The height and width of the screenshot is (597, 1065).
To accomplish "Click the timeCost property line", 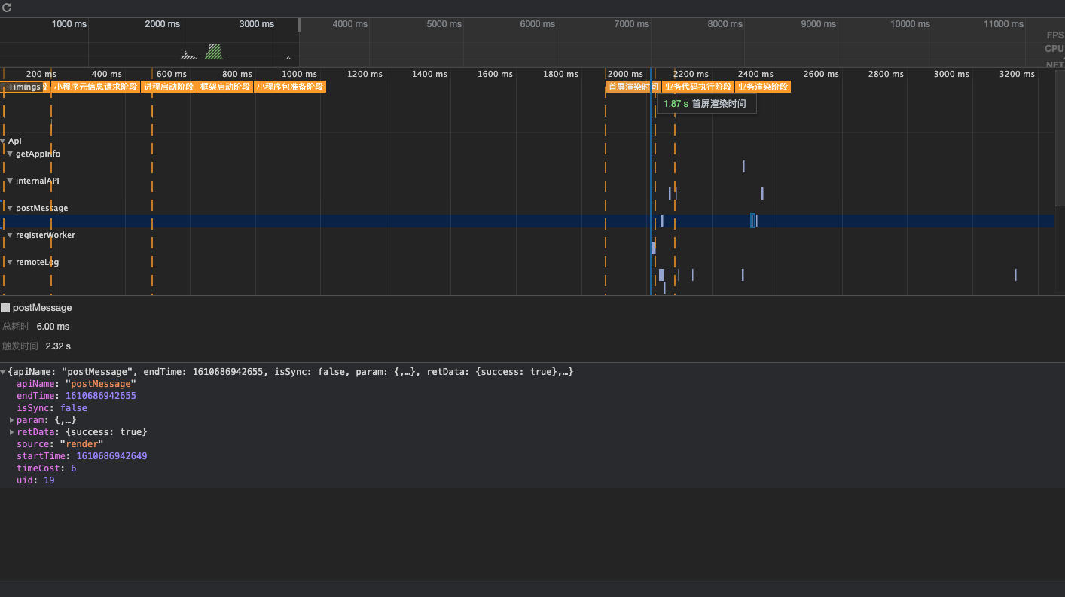I will click(46, 468).
